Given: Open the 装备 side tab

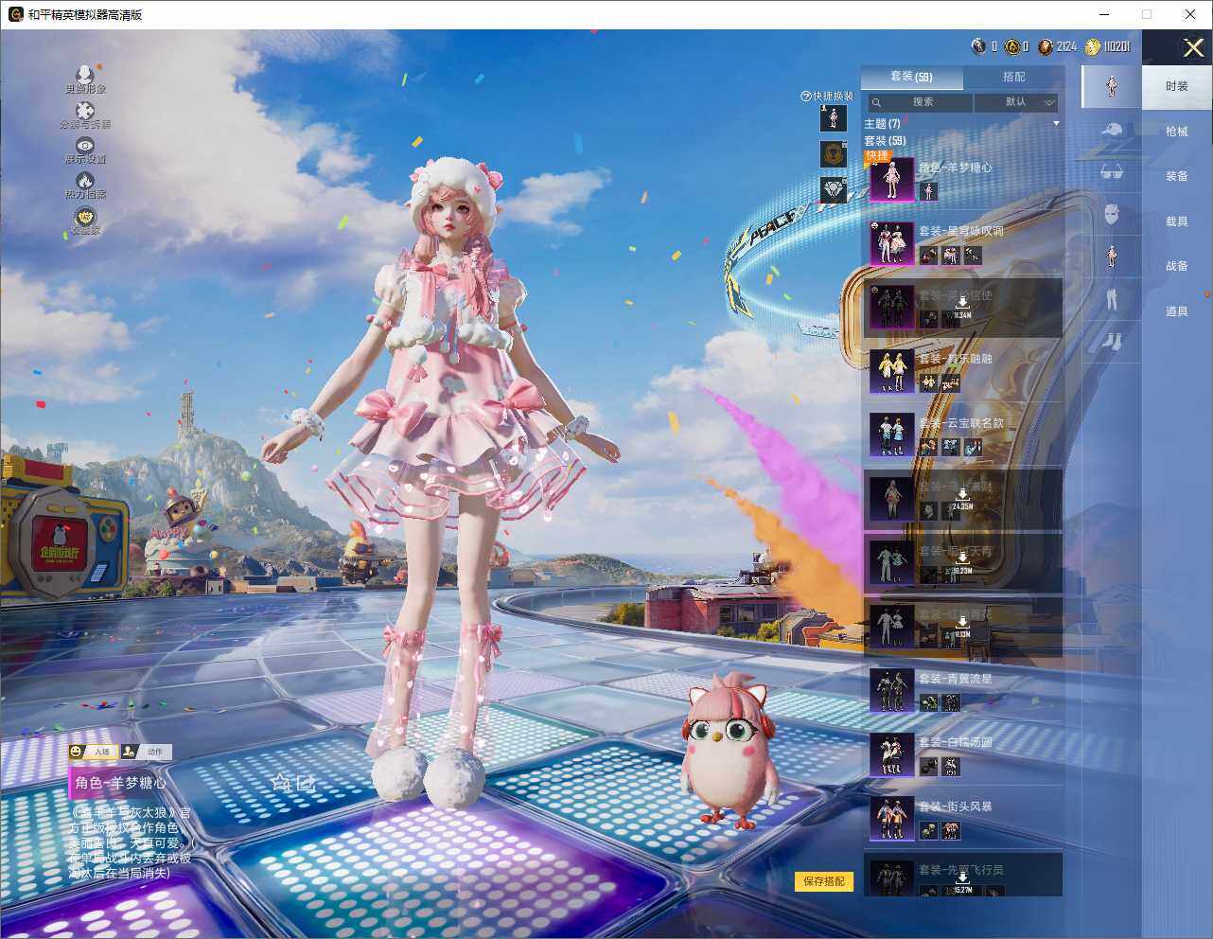Looking at the screenshot, I should point(1176,176).
